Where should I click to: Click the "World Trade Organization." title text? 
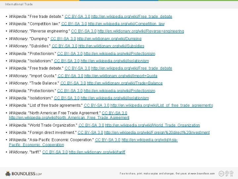(x=53, y=125)
